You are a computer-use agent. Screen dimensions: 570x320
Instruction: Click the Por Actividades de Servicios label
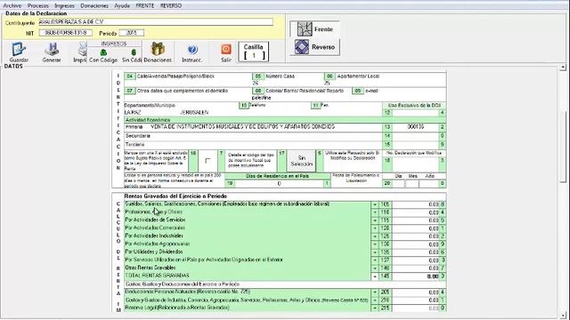tap(155, 220)
